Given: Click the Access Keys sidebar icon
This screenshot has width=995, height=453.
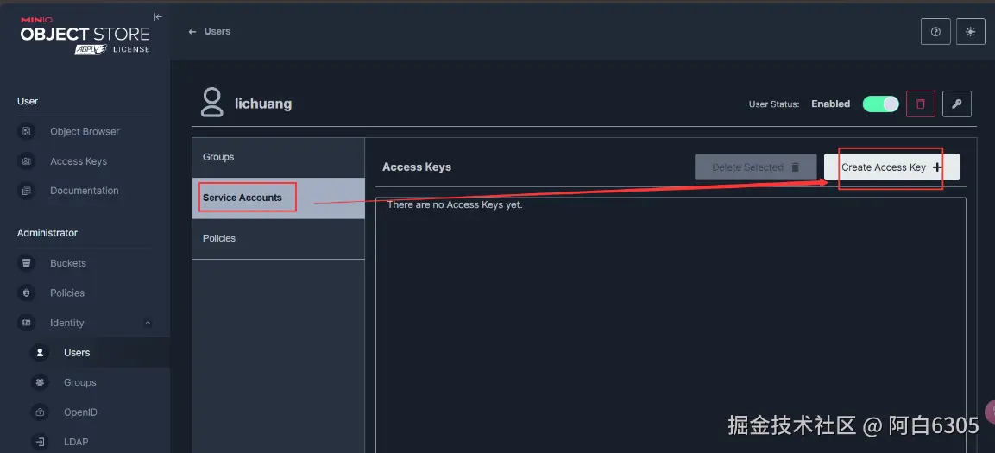Looking at the screenshot, I should 26,161.
